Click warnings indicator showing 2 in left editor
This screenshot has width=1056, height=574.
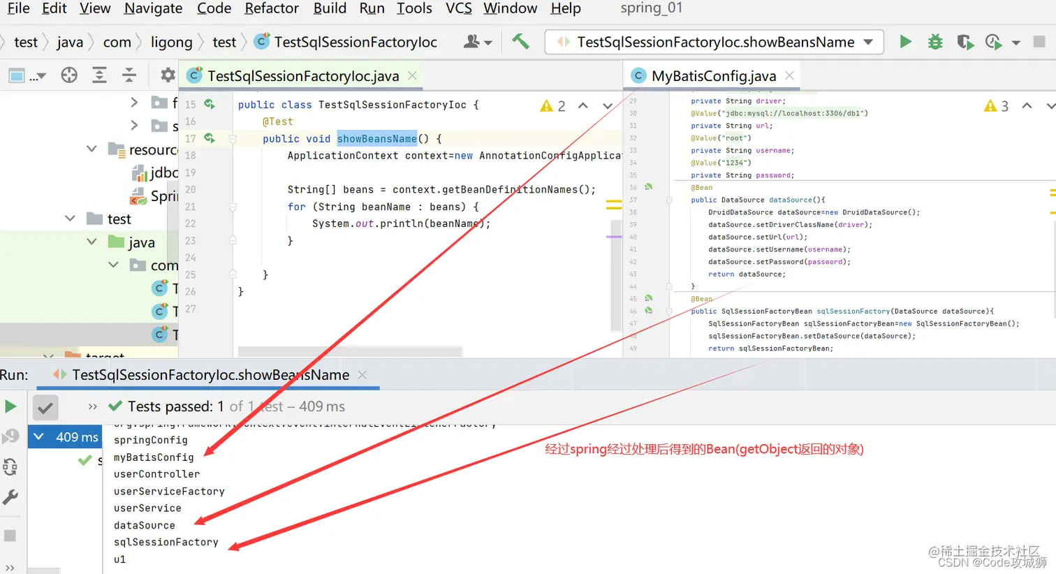pyautogui.click(x=552, y=106)
